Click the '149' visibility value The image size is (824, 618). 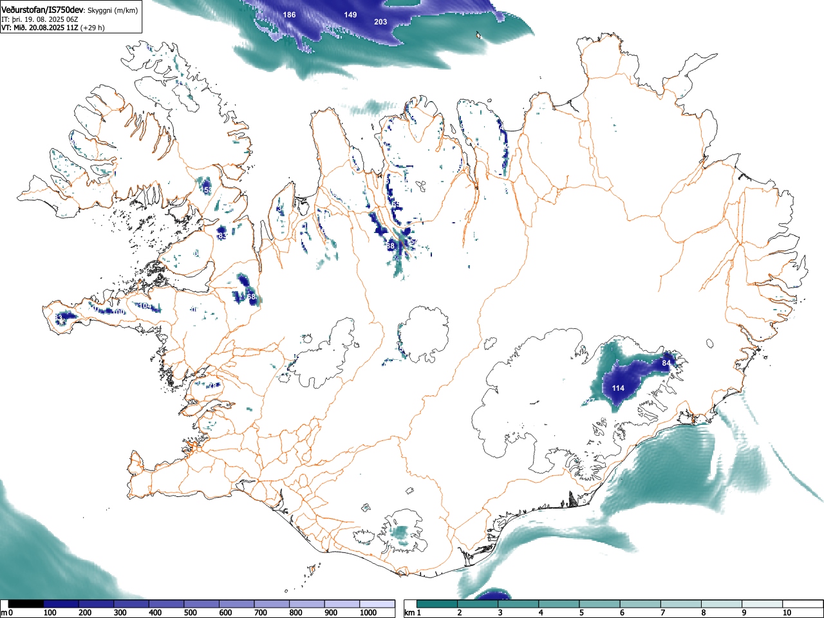tap(350, 15)
